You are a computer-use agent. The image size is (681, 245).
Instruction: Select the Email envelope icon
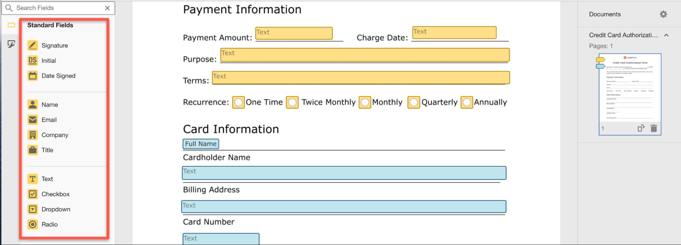click(33, 120)
